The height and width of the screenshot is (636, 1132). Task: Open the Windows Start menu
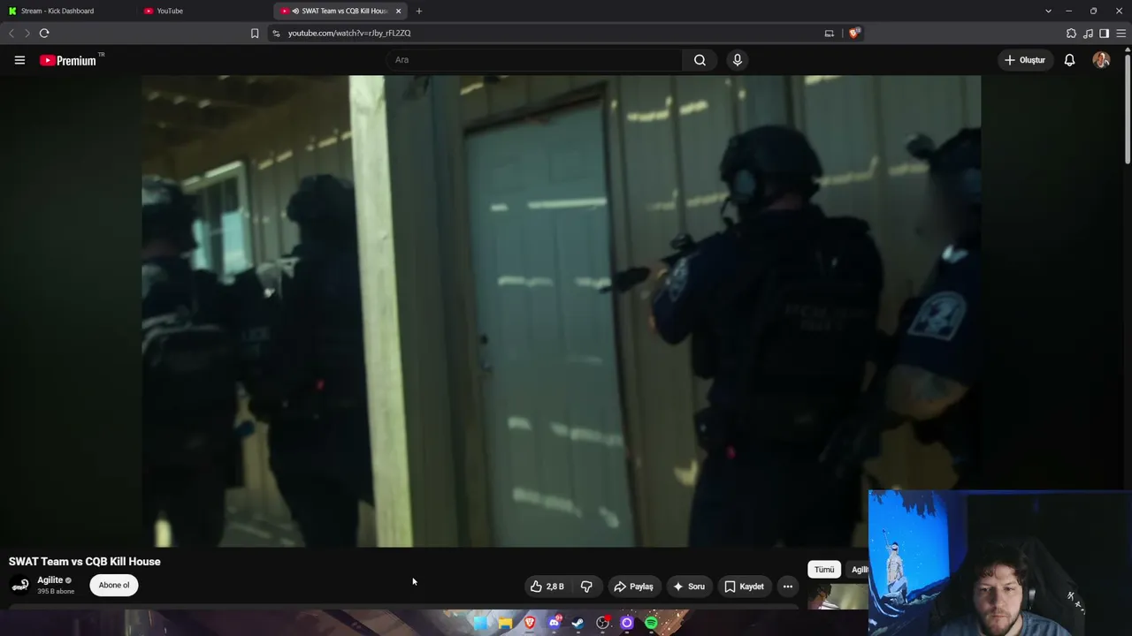[480, 623]
